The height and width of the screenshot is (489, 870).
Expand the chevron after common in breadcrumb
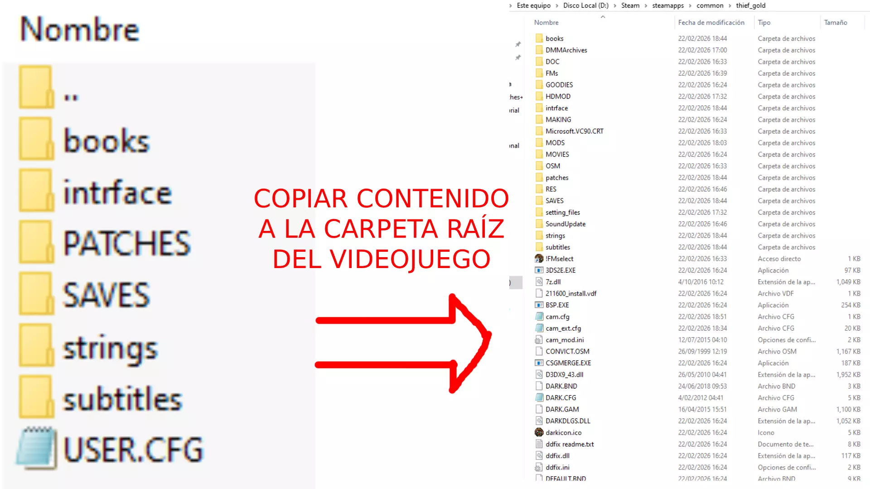pyautogui.click(x=730, y=6)
